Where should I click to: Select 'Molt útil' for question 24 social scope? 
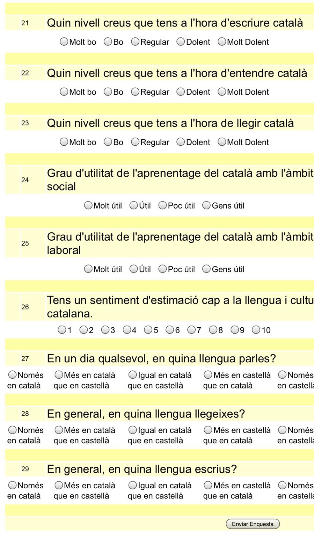coord(88,205)
